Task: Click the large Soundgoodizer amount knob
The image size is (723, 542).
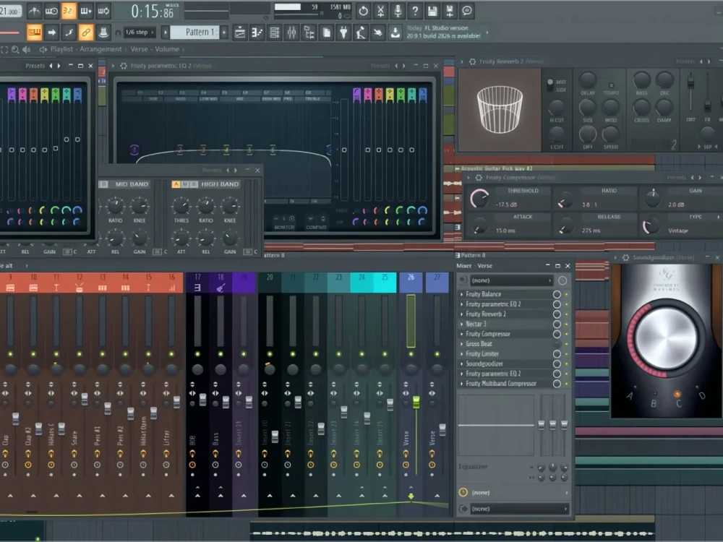Action: [666, 337]
